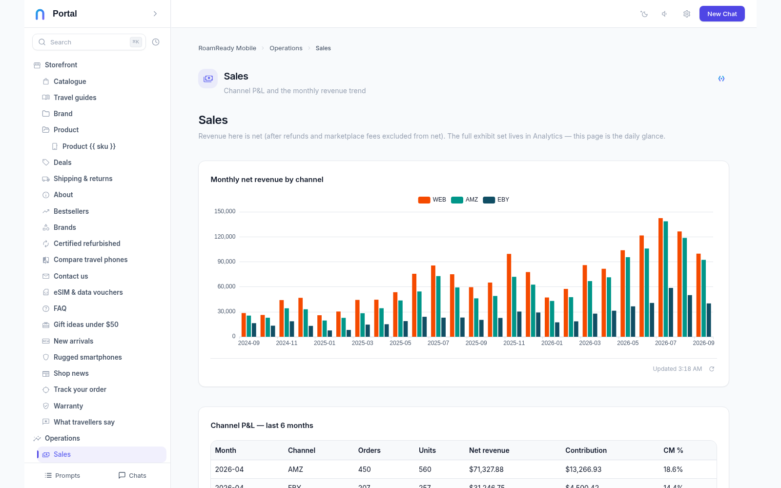Go to RoamReady Mobile breadcrumb
The height and width of the screenshot is (488, 781).
pyautogui.click(x=227, y=48)
